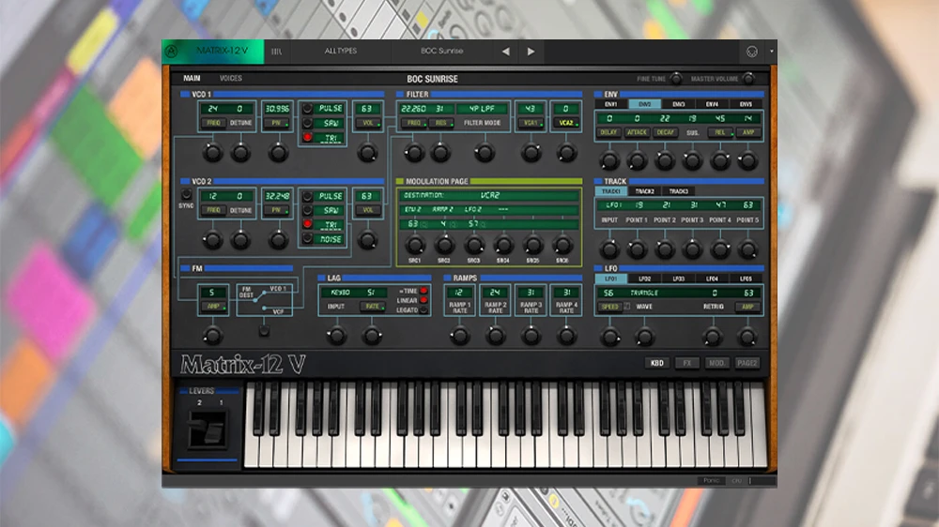Image resolution: width=939 pixels, height=527 pixels.
Task: Click the highlighted VCA2 button
Action: pos(566,123)
